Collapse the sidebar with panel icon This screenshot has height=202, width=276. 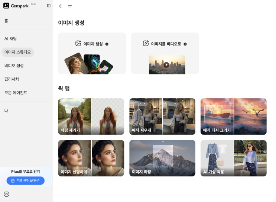(x=49, y=6)
